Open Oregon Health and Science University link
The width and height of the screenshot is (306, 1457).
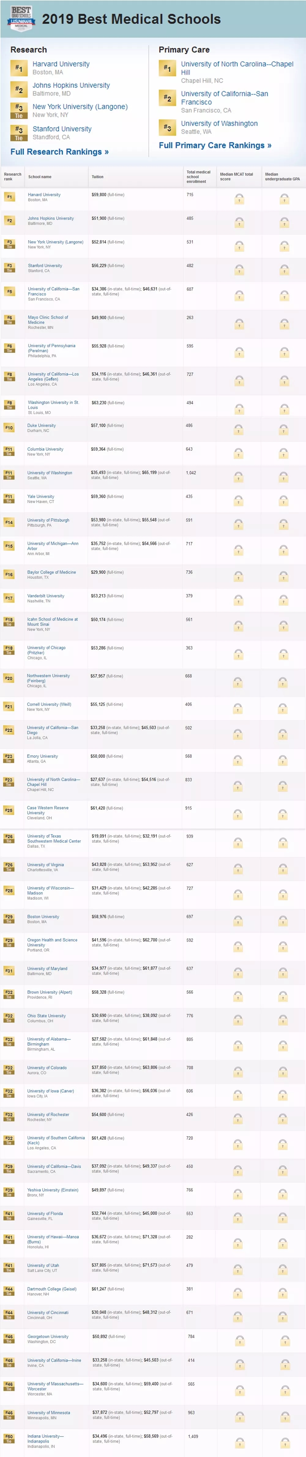coord(52,942)
